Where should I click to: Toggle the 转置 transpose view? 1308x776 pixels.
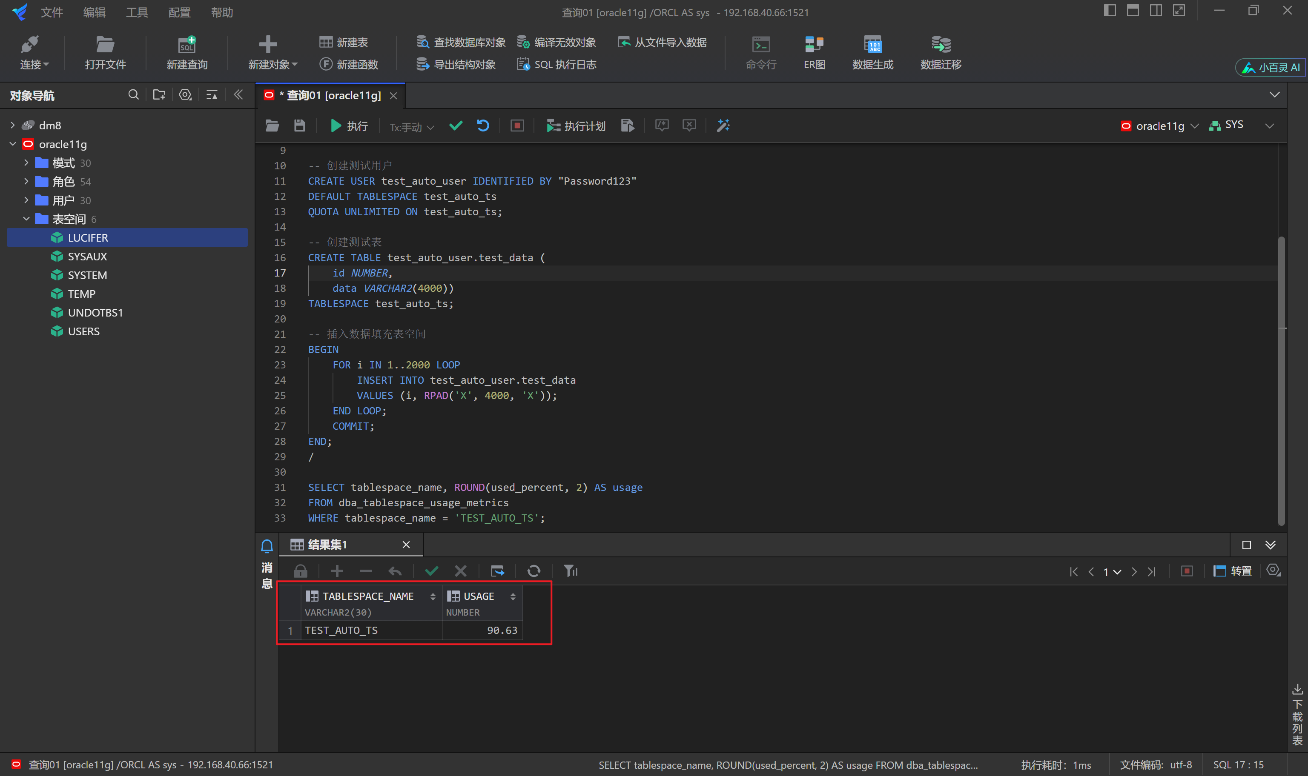(x=1233, y=571)
